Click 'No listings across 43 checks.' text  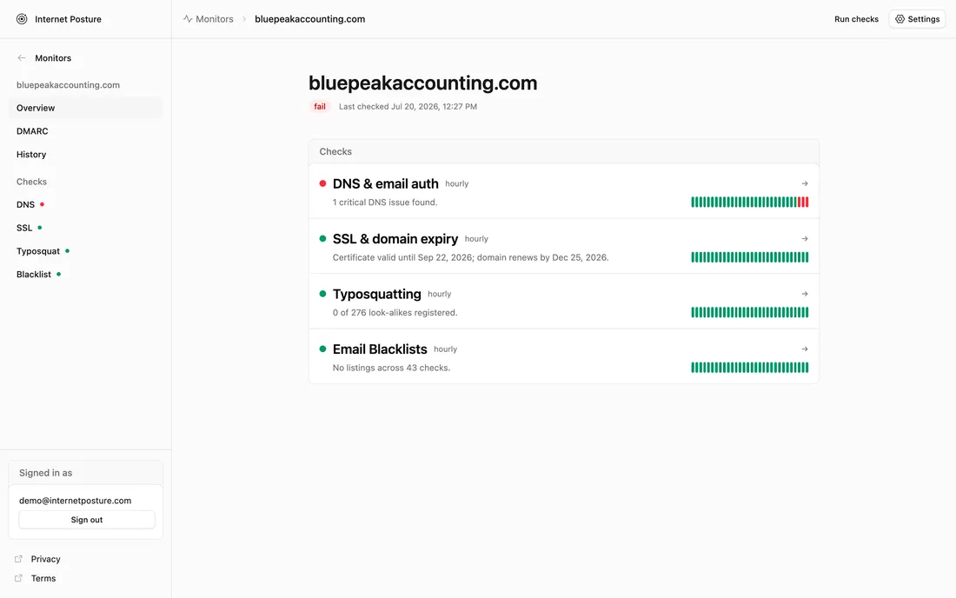(391, 368)
